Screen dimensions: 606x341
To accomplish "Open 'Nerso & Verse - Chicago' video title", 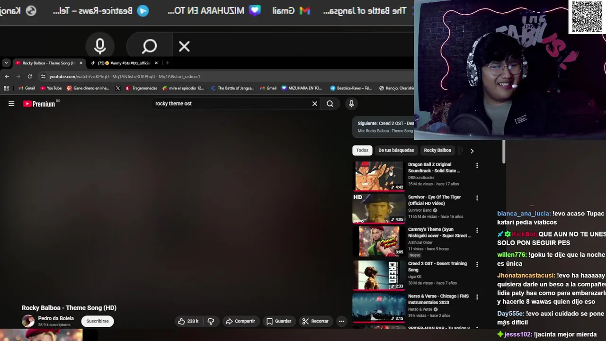I will (438, 299).
